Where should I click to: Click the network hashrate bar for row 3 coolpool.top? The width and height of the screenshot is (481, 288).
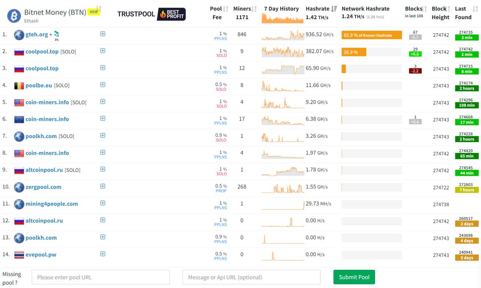click(344, 69)
